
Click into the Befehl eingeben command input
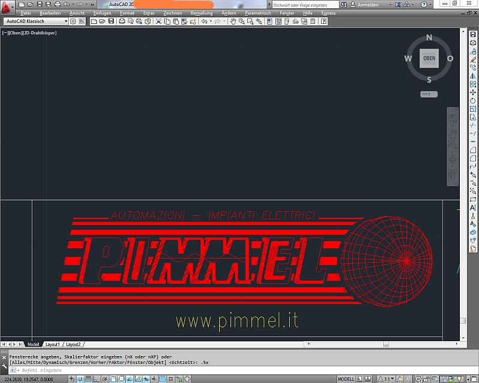243,370
